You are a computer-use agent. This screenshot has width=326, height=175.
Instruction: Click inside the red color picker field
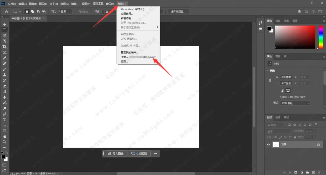(x=295, y=37)
